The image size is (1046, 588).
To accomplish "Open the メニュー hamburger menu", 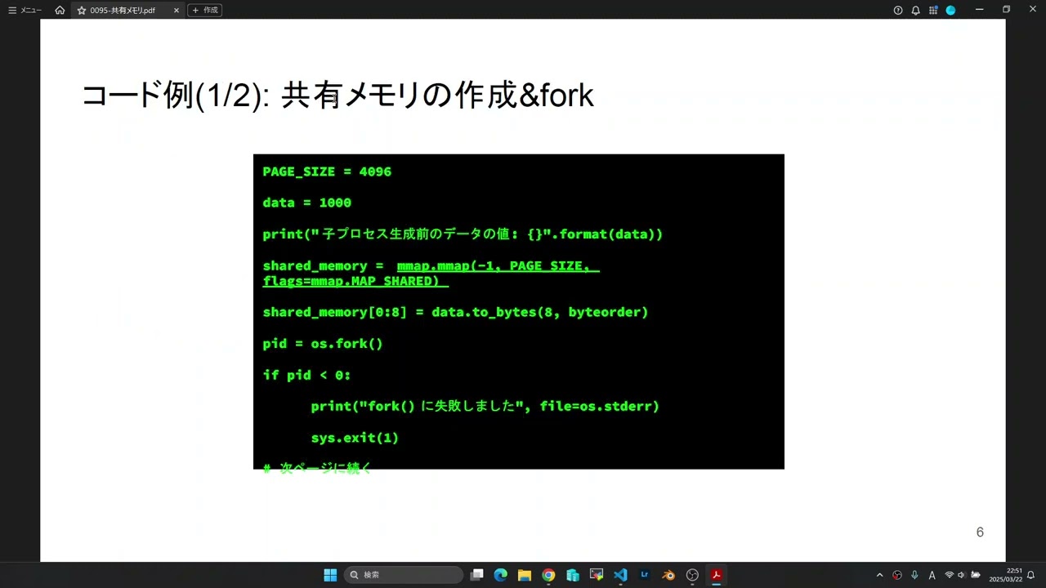I will tap(25, 10).
